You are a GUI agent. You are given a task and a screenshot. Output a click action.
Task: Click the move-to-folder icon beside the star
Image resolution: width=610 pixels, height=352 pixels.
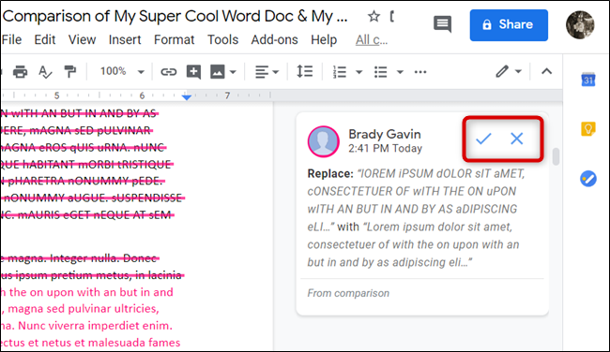point(391,16)
